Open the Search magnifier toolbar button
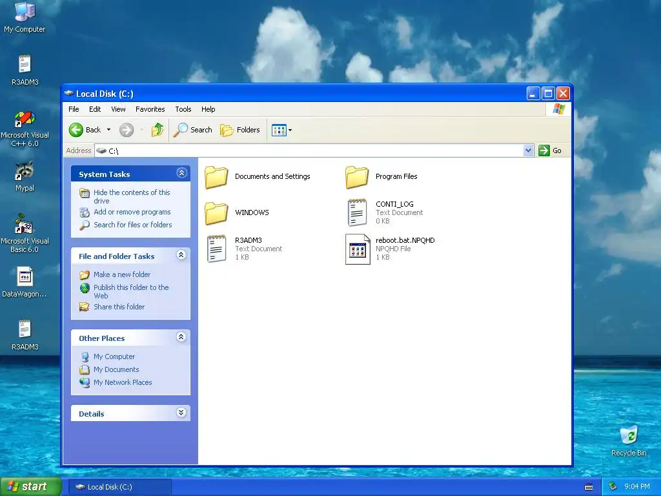 tap(192, 130)
